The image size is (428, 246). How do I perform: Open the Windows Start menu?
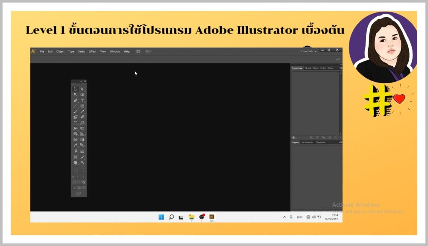(x=161, y=217)
